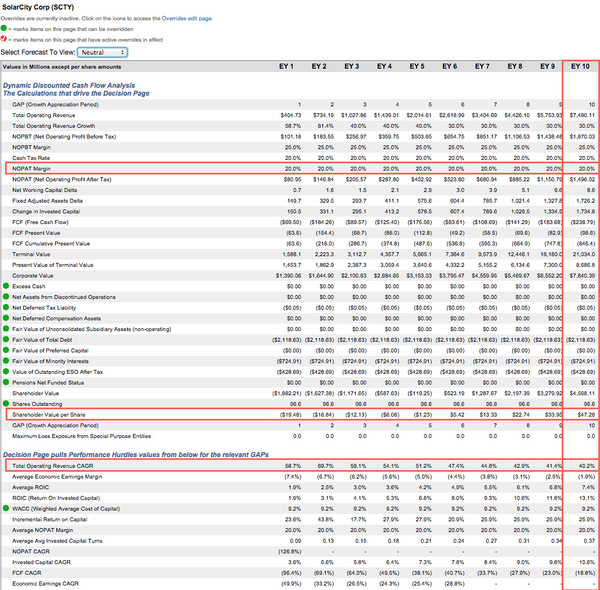Click EY 1 Total Operating Revenue $404.73
Screen dimensions: 600x590
290,115
